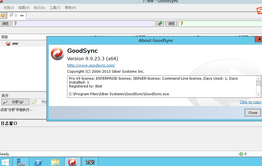262x166 pixels.
Task: Click the question mark in left path field
Action: click(15, 24)
